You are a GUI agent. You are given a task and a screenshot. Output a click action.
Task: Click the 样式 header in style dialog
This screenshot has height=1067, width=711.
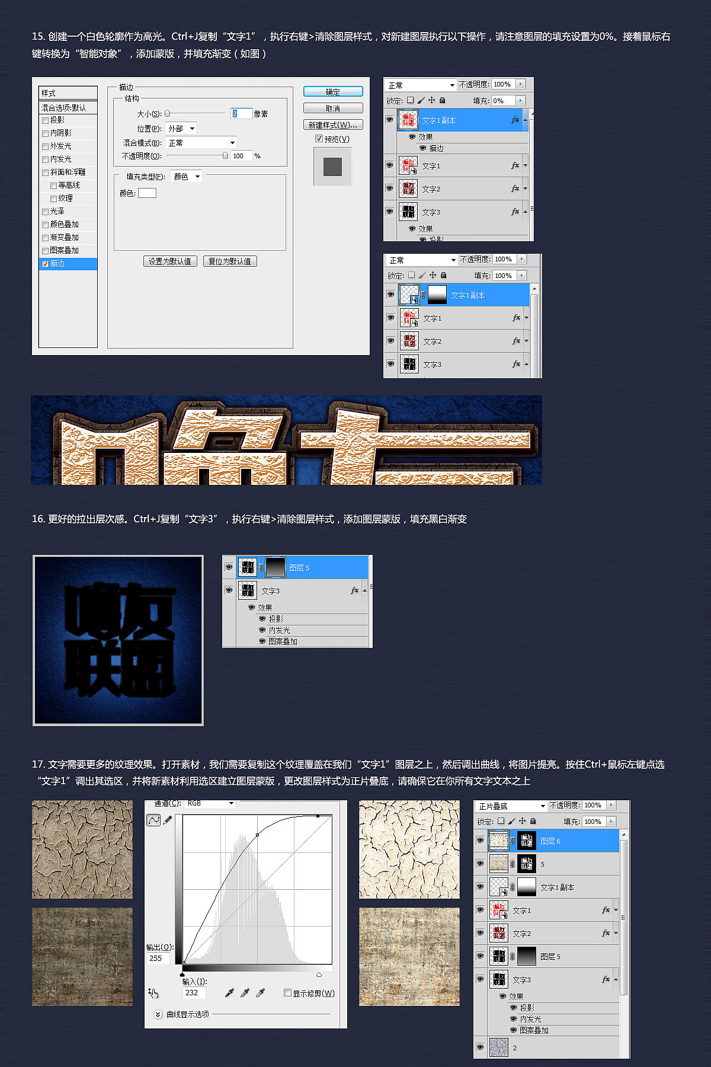[68, 93]
